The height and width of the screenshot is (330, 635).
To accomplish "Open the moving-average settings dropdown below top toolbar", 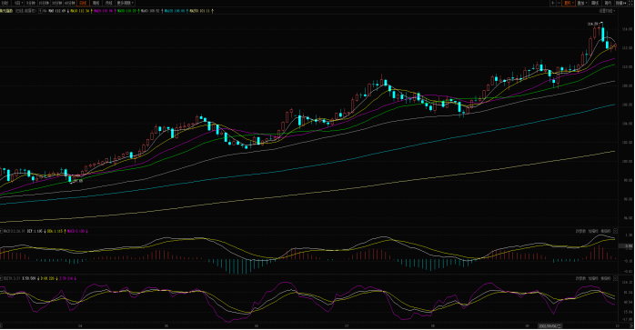I will 607,11.
